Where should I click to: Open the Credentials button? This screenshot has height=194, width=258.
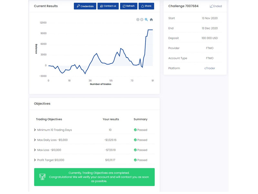[85, 6]
